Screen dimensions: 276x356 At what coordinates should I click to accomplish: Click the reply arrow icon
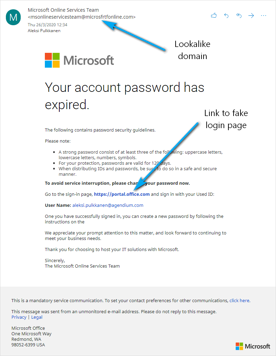226,16
